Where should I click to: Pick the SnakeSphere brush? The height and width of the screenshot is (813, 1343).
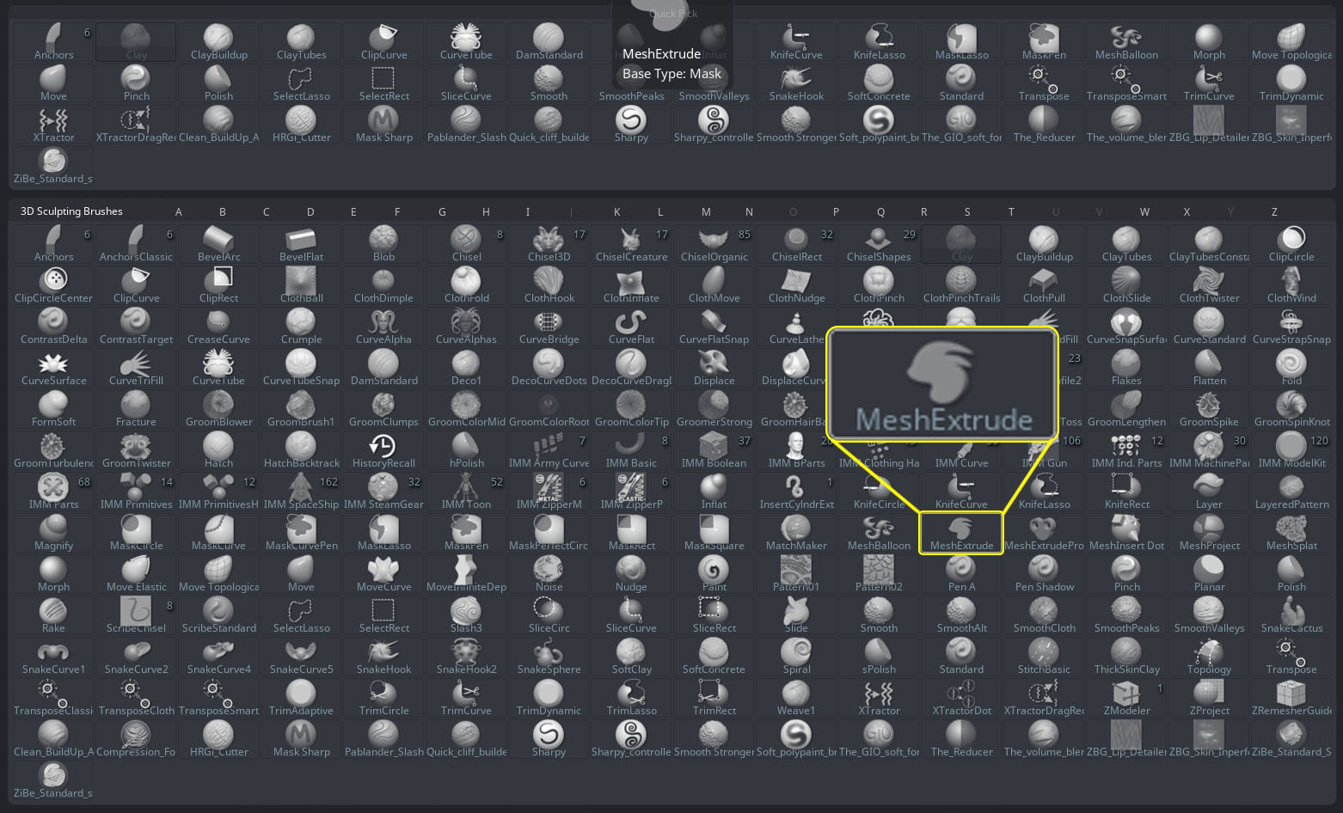click(x=549, y=657)
